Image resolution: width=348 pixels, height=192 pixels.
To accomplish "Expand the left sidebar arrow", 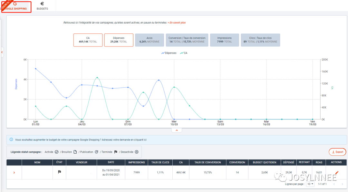I will [x=2, y=52].
